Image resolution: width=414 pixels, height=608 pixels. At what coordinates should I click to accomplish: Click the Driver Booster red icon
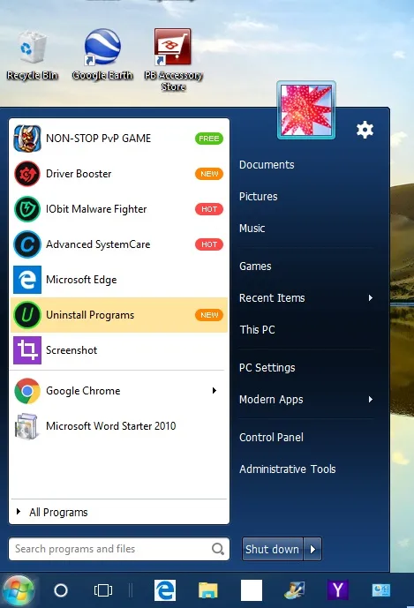point(27,174)
